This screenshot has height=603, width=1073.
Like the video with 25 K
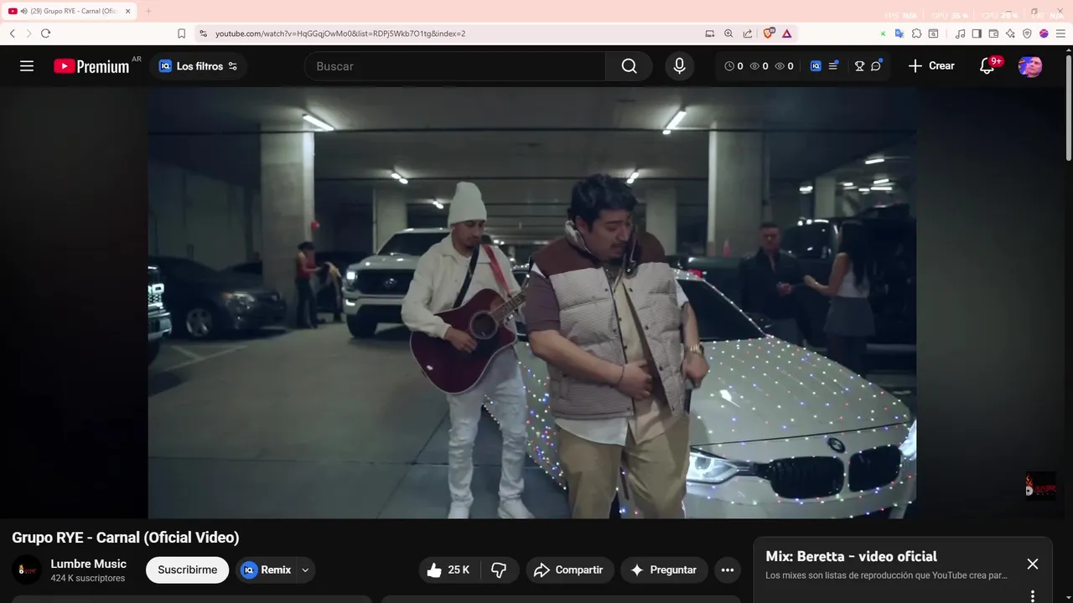click(x=448, y=570)
